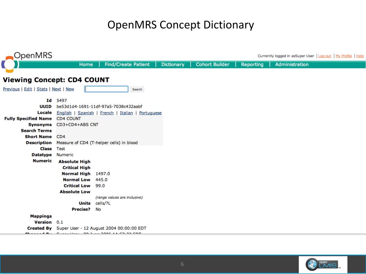Click the Mappings label
Image resolution: width=366 pixels, height=274 pixels.
[x=41, y=216]
